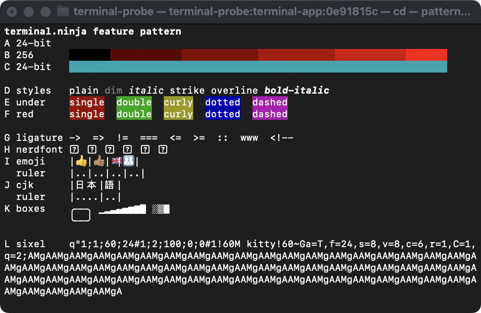
Task: Click the 'terminal.ninja feature pattern' heading
Action: point(93,31)
